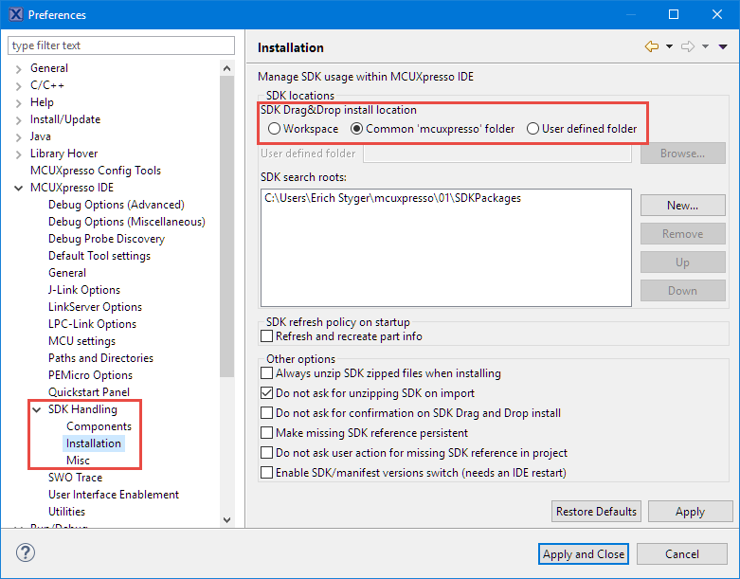Click the forward navigation arrow icon
The image size is (740, 579).
click(x=688, y=46)
